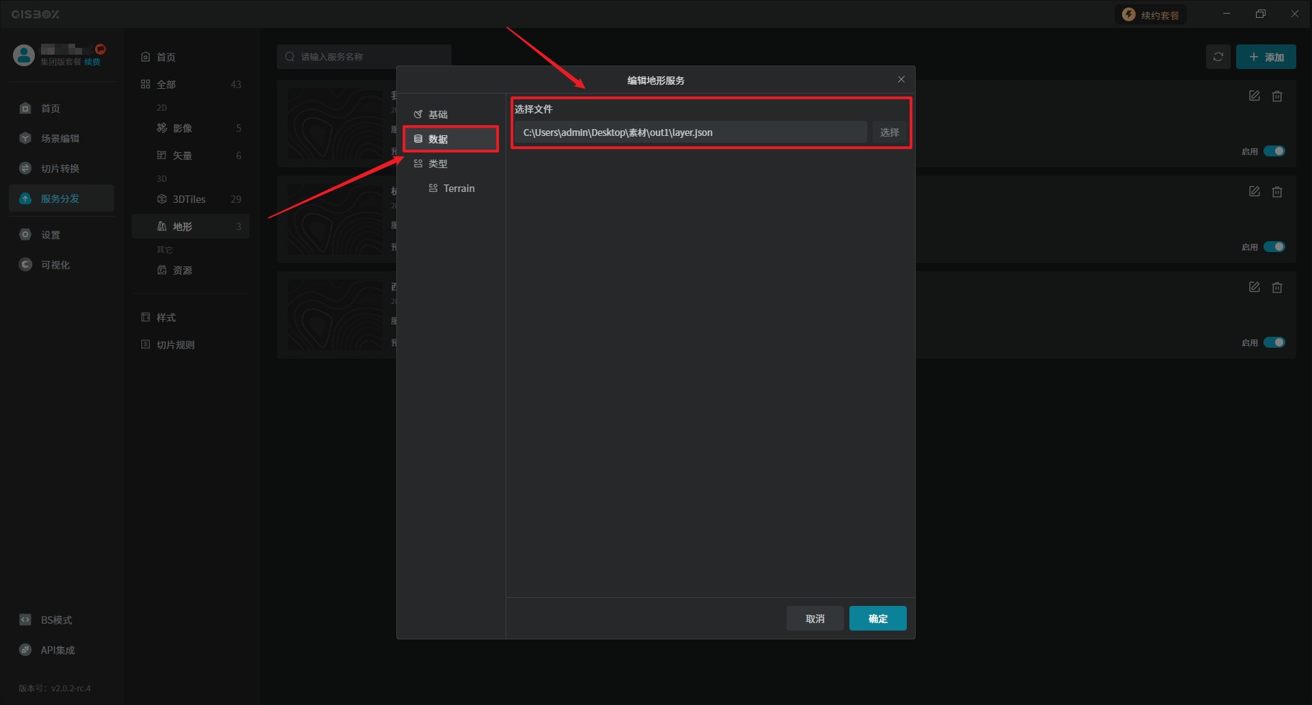Image resolution: width=1312 pixels, height=705 pixels.
Task: Click the user avatar icon
Action: (x=24, y=55)
